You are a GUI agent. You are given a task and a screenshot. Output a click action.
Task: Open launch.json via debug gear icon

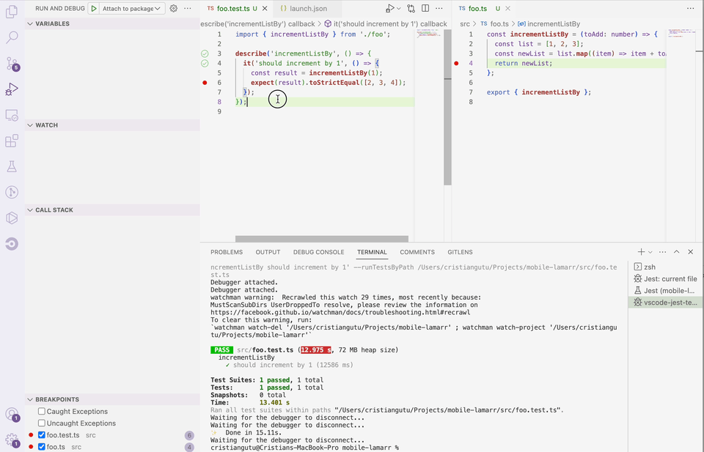point(174,9)
